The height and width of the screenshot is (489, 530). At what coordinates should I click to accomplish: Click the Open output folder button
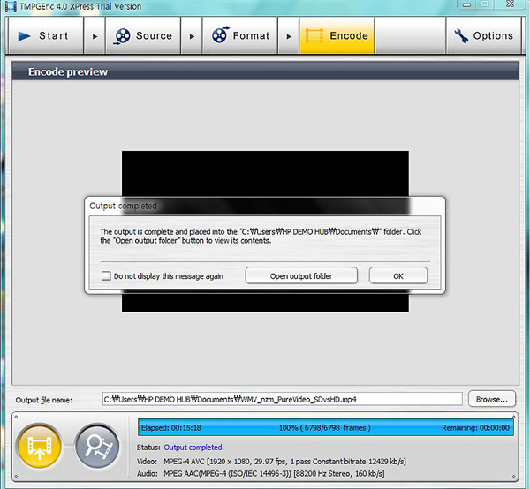click(301, 276)
